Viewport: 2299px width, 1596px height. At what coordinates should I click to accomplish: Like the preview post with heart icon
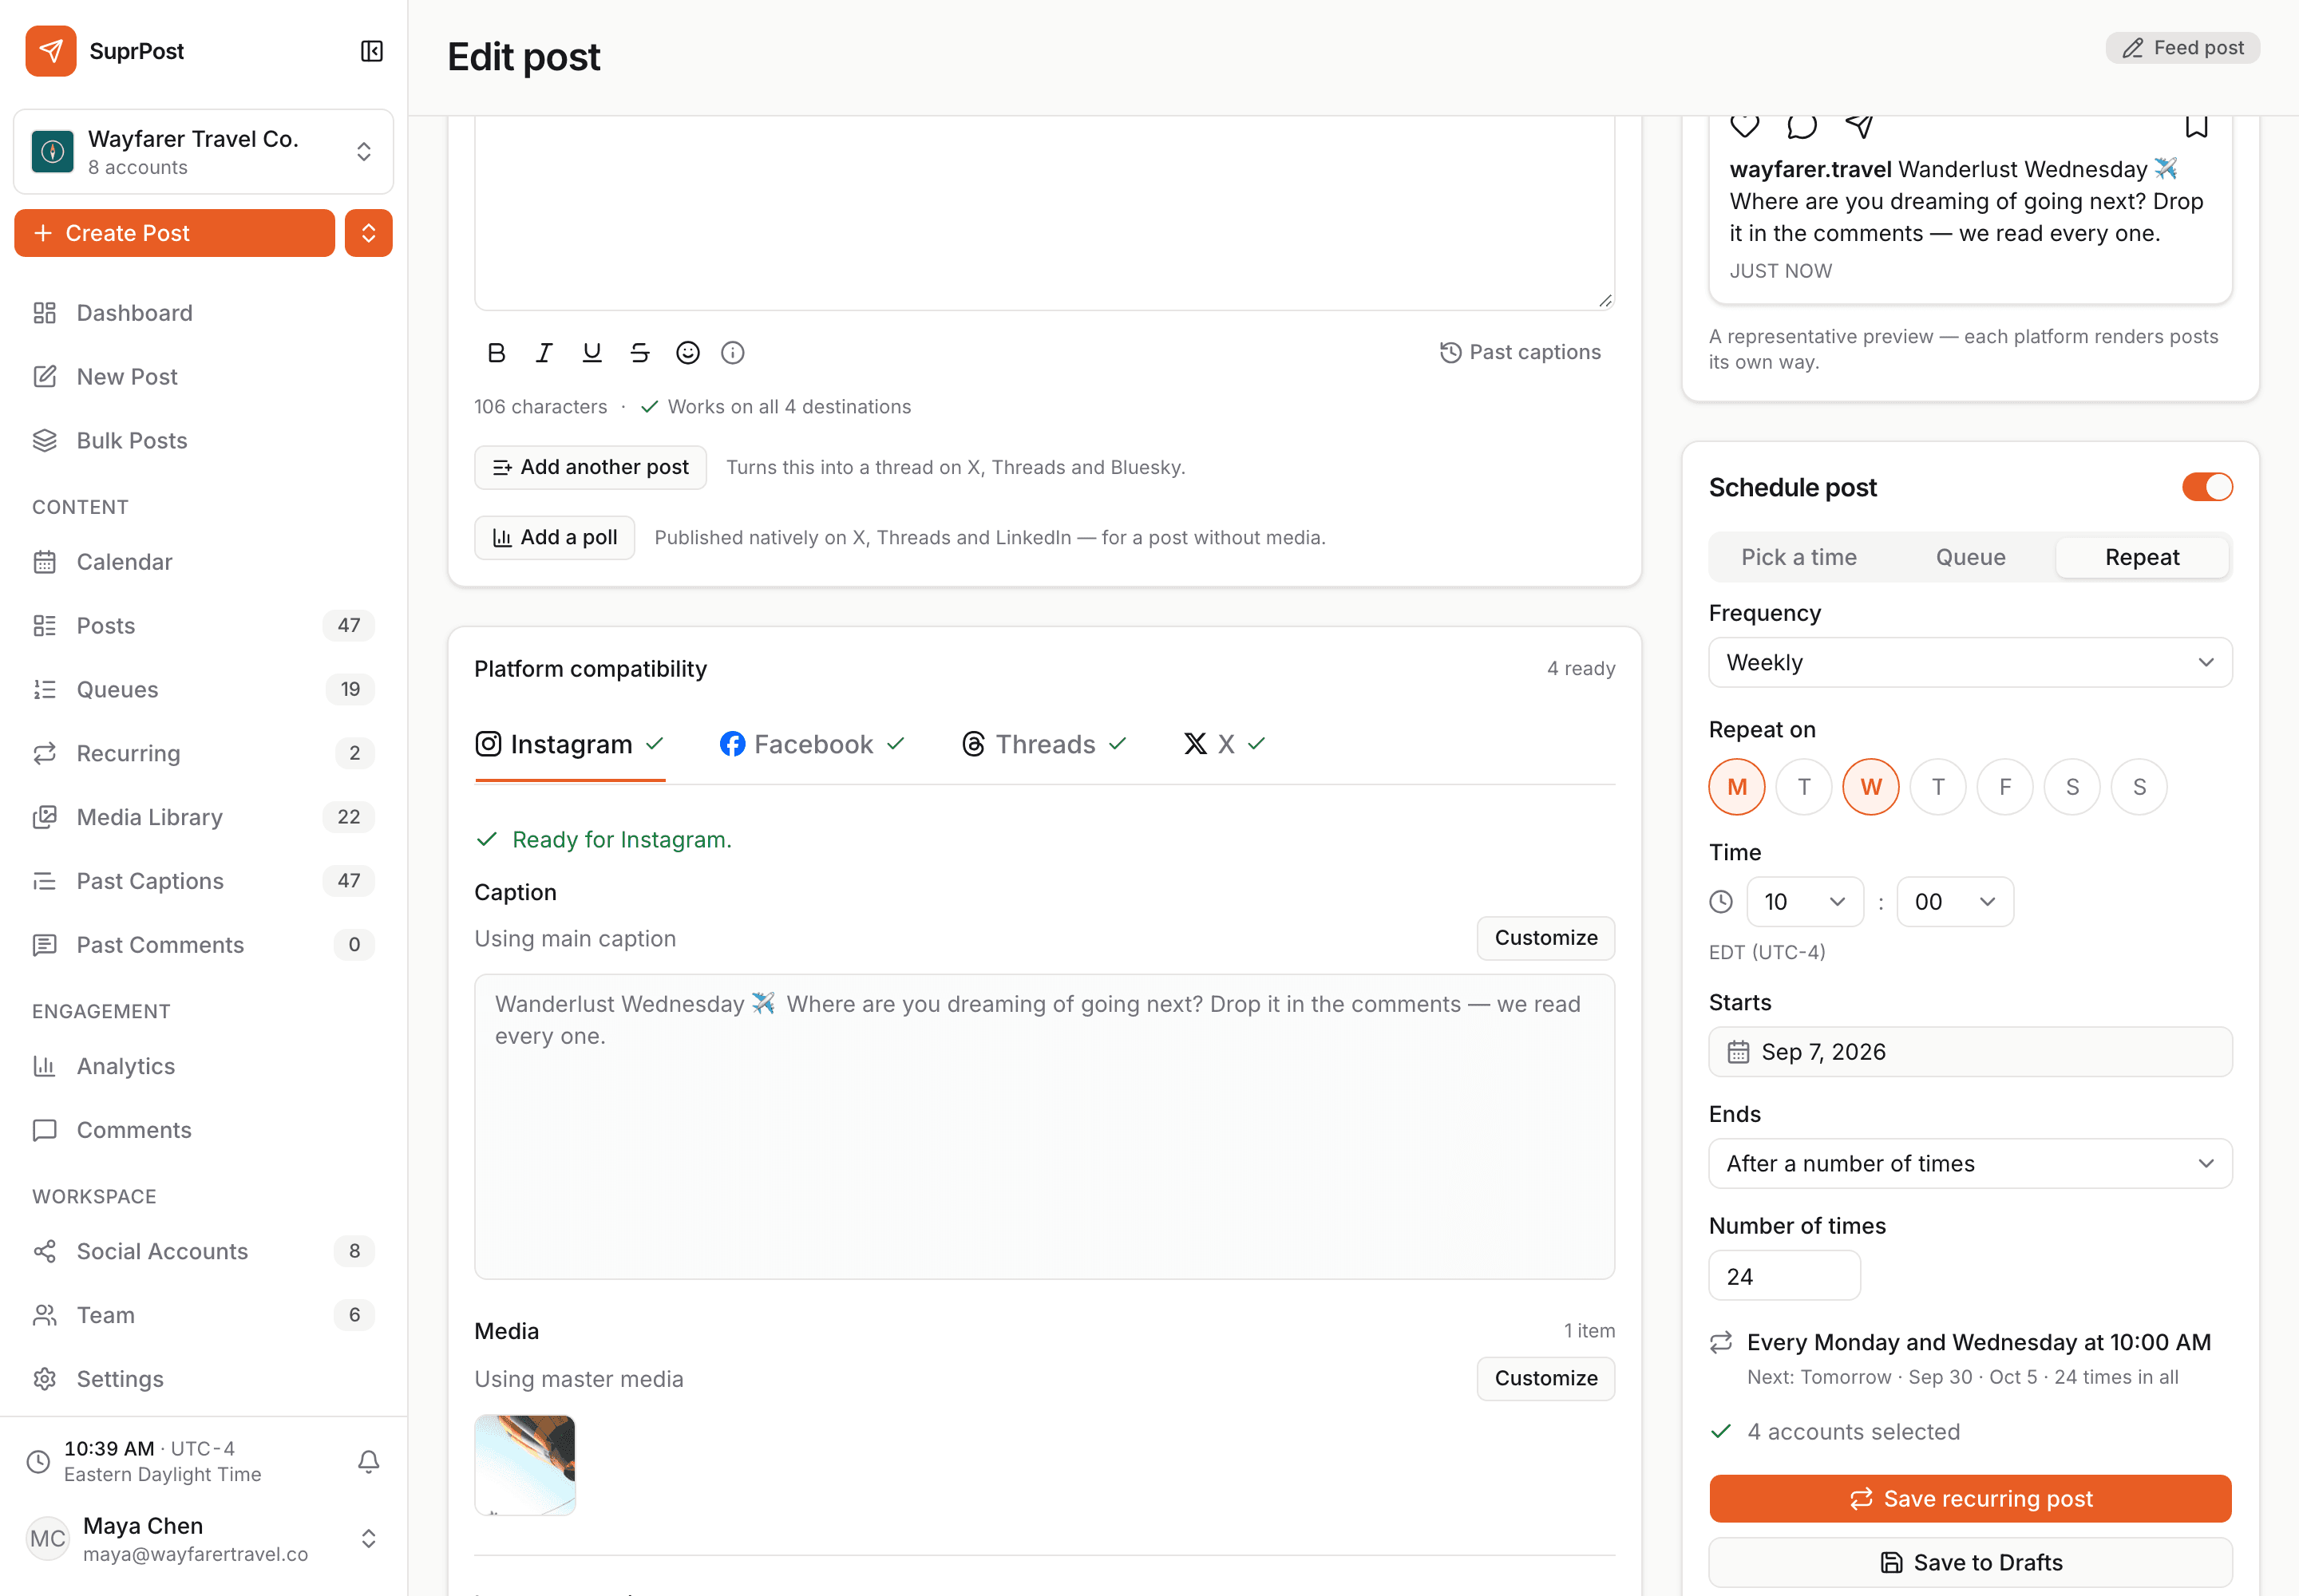click(x=1745, y=125)
